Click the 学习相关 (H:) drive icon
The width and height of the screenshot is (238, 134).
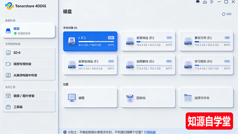point(188,65)
